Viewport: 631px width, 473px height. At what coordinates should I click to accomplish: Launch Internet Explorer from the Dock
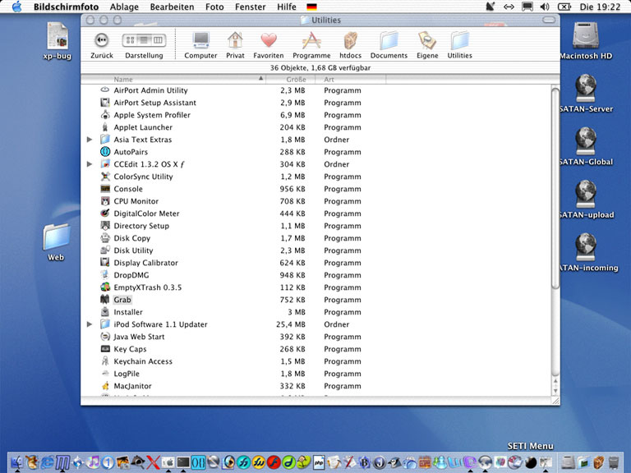pos(47,462)
